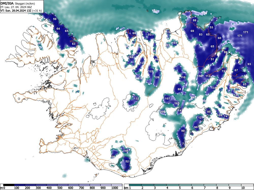Screen dimensions: 254x190
Task: Click the black 0 m legend swatch
Action: click(9, 185)
